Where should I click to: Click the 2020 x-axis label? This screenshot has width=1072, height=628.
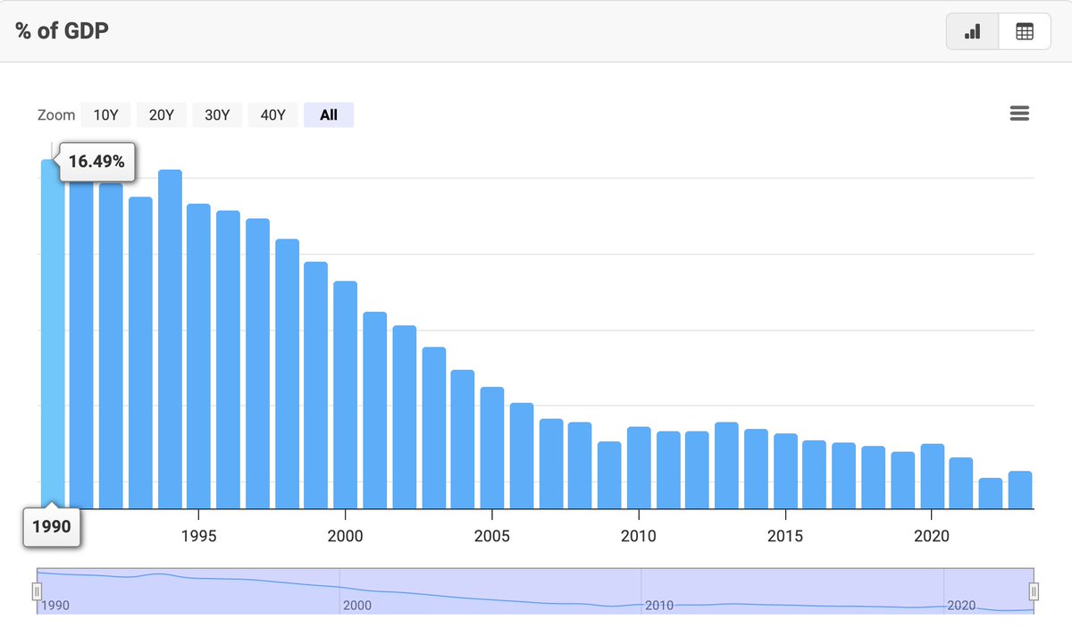(933, 536)
